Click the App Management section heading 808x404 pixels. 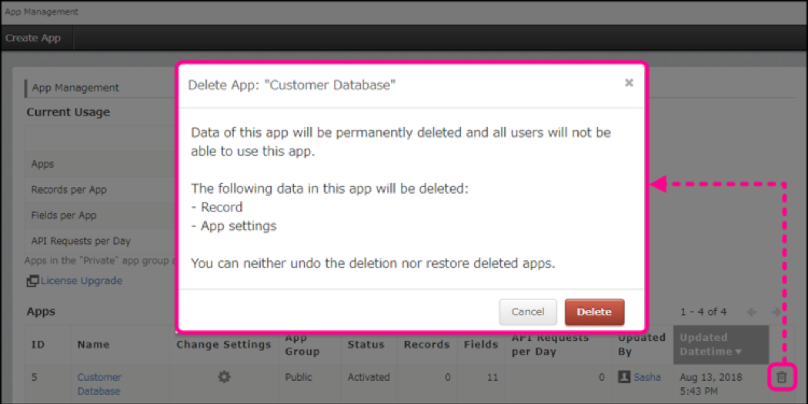click(75, 88)
